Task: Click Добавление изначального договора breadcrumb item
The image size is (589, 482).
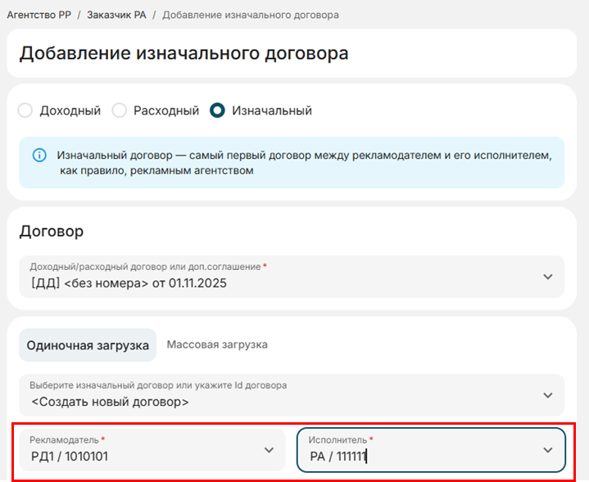Action: coord(250,15)
